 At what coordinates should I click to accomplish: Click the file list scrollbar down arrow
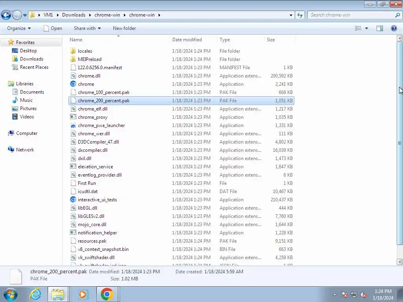(399, 262)
